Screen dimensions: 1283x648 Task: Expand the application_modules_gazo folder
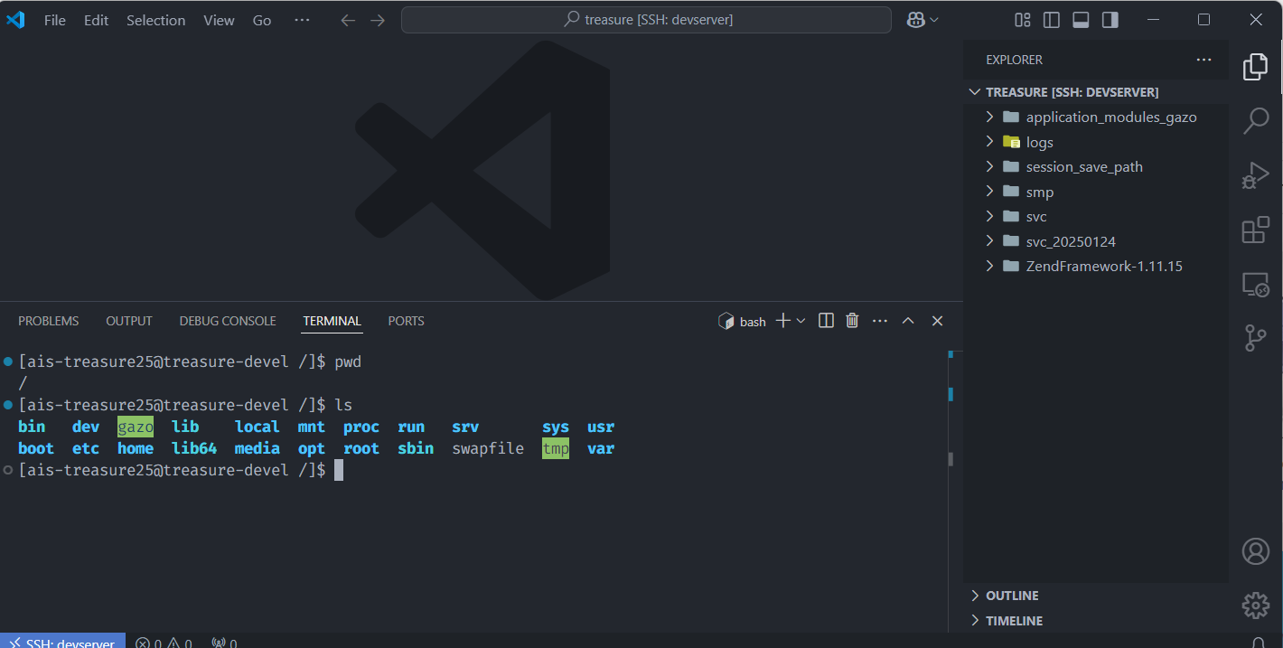tap(1110, 117)
